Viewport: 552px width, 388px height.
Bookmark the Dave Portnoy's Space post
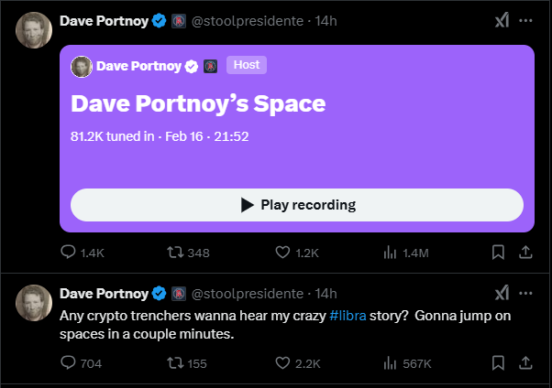[498, 253]
